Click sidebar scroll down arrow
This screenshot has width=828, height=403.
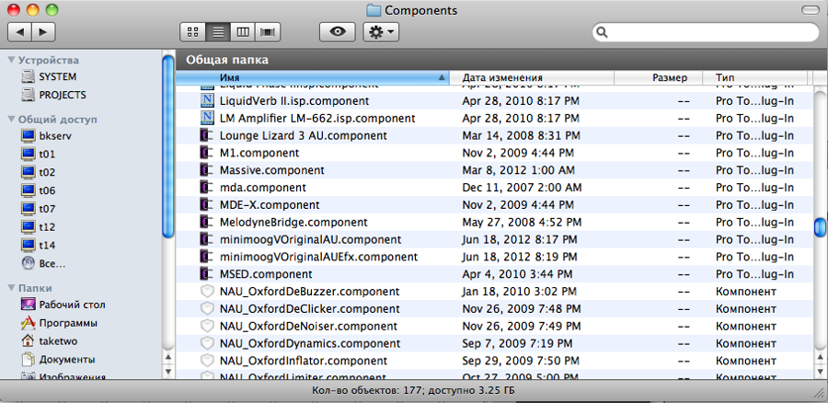coord(168,372)
